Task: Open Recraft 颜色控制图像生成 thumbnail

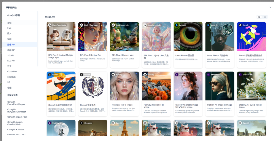Action: point(251,36)
